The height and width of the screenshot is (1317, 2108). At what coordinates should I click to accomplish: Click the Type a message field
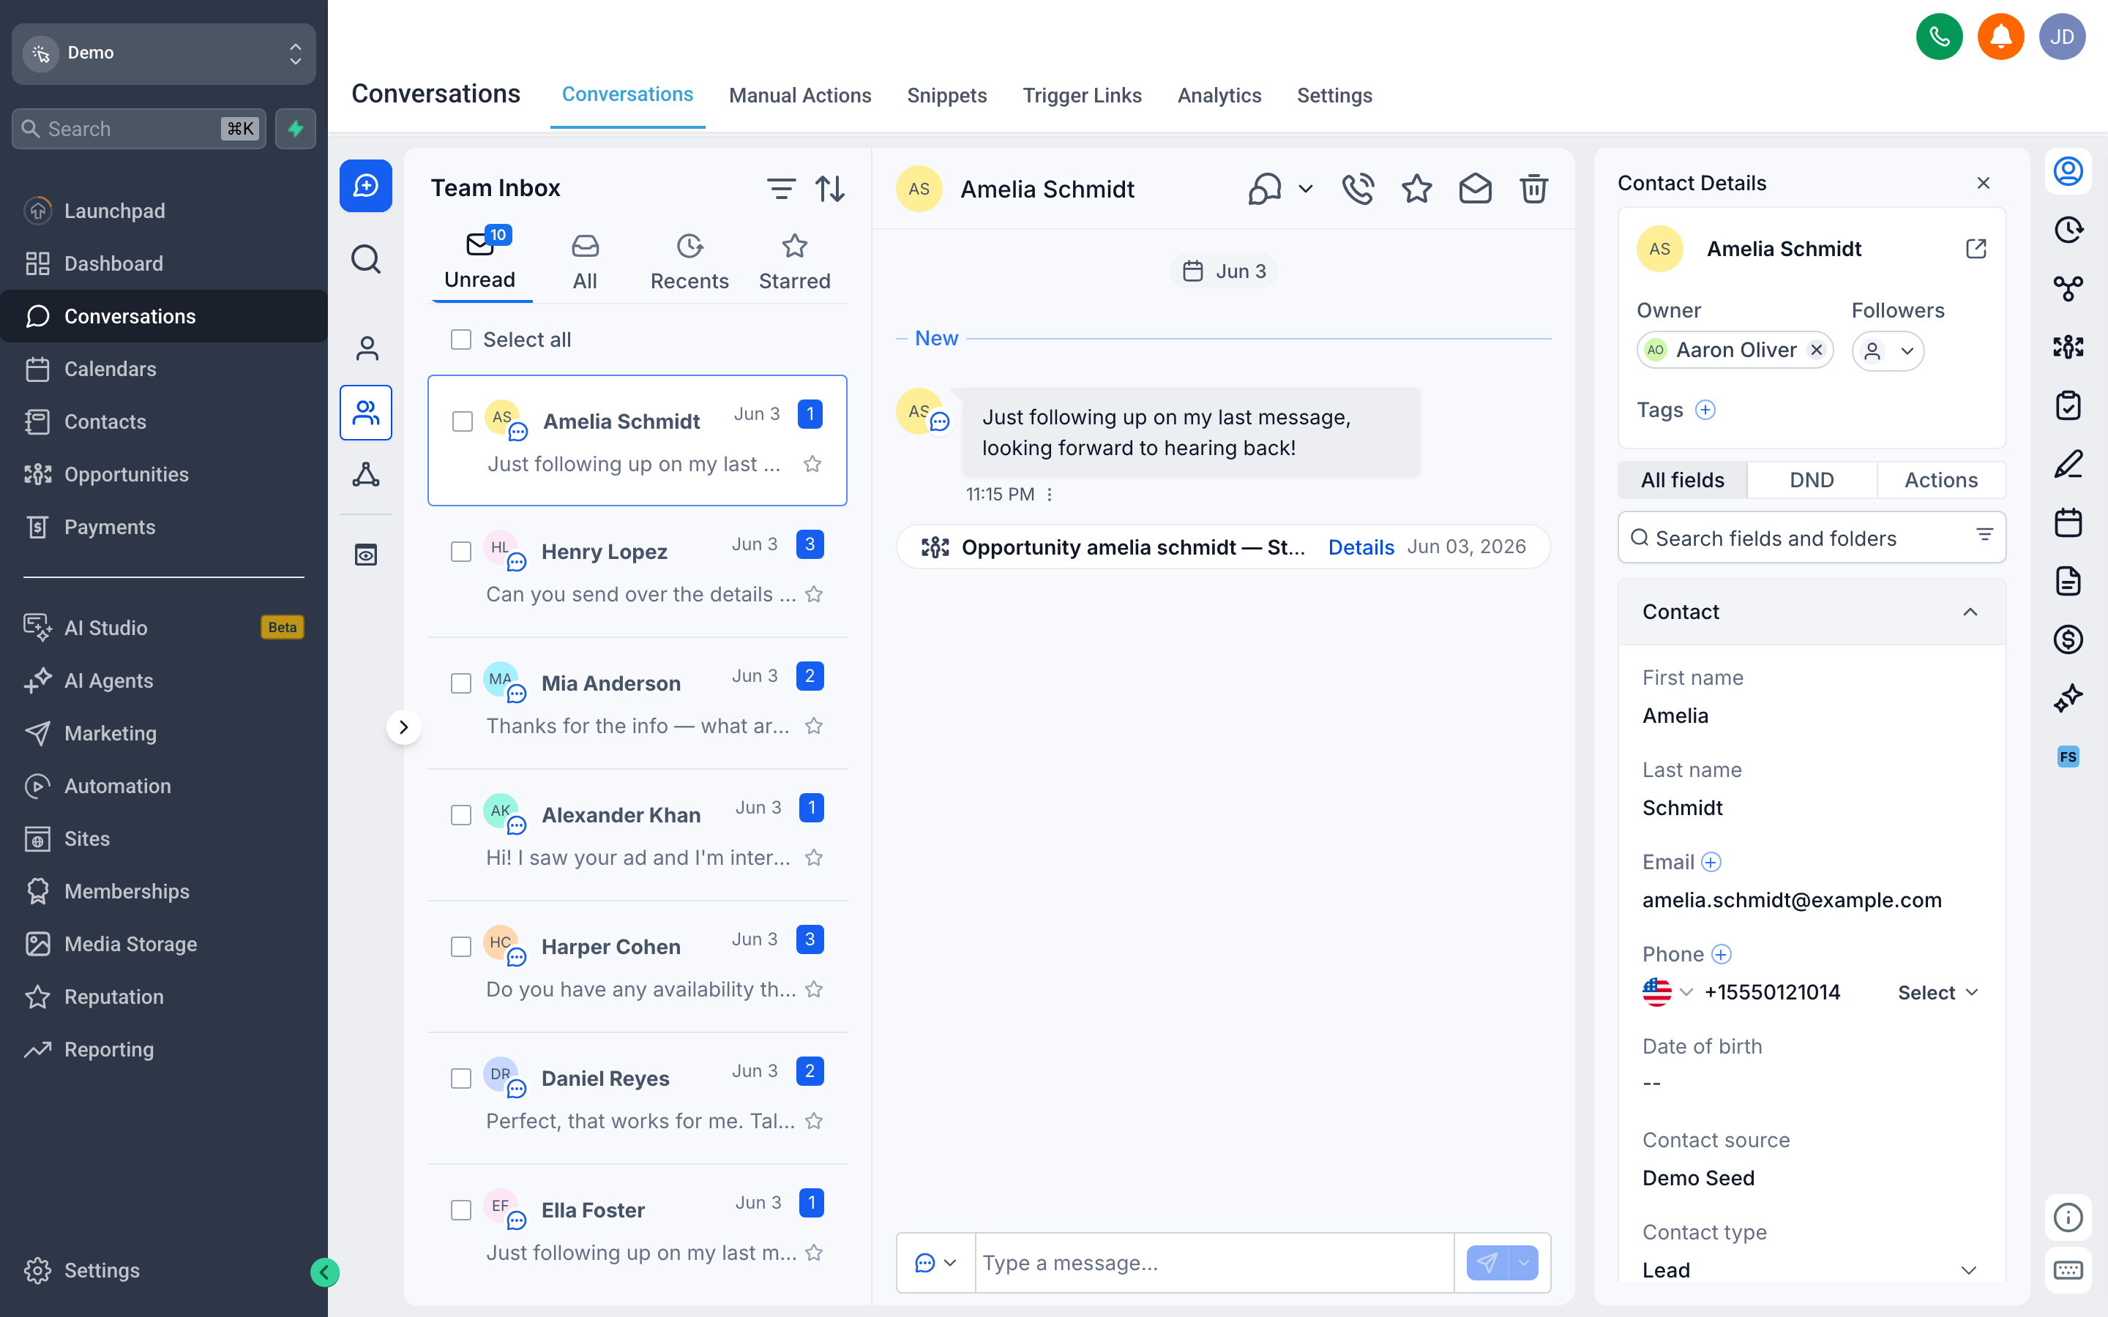[x=1214, y=1262]
